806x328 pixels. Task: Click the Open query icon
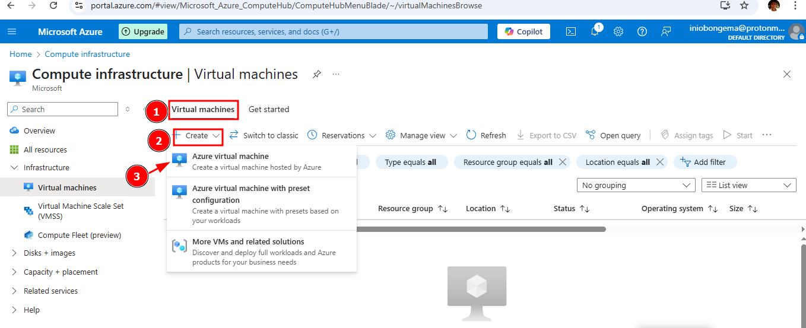[591, 135]
